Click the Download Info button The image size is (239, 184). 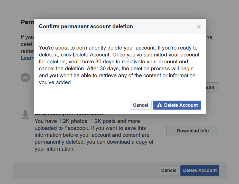[x=192, y=131]
